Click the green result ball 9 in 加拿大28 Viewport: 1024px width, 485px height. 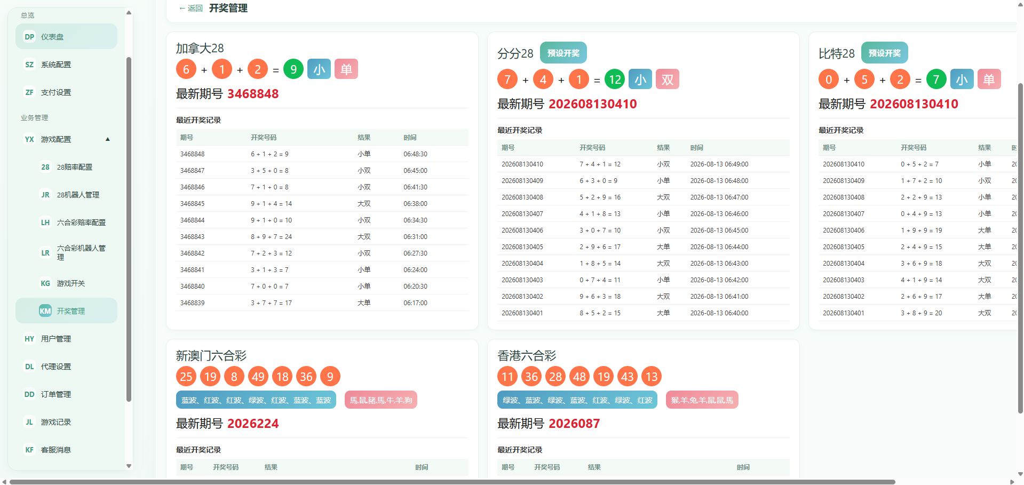tap(293, 69)
